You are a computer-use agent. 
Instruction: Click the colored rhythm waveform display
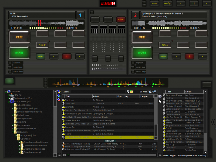coord(108,83)
